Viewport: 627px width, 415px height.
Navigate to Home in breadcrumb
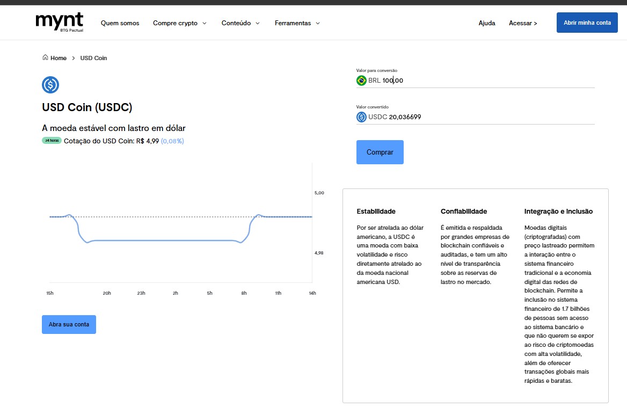(59, 58)
